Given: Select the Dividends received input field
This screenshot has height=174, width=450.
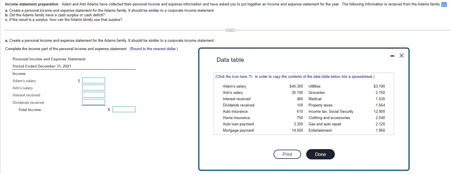Looking at the screenshot, I should [93, 102].
